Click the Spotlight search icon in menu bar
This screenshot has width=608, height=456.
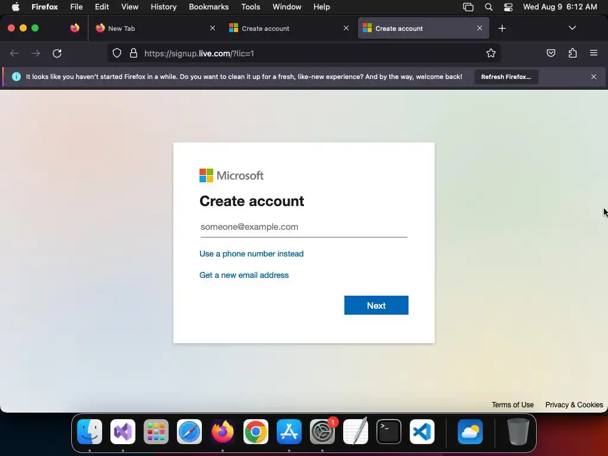[x=489, y=7]
